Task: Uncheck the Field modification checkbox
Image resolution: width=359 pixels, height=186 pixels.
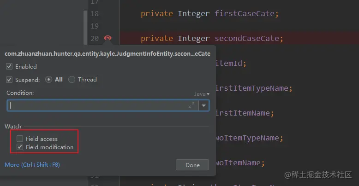Action: coord(20,147)
